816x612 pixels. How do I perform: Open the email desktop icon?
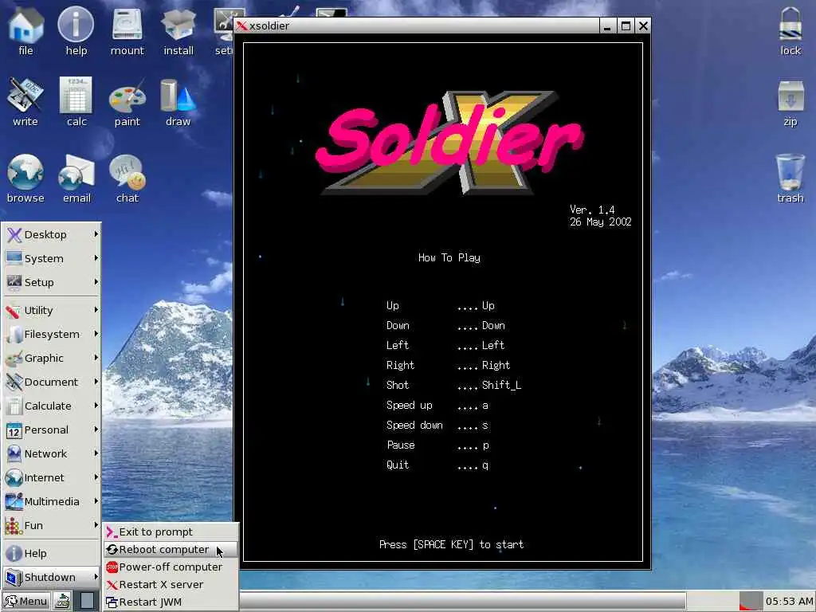(76, 178)
